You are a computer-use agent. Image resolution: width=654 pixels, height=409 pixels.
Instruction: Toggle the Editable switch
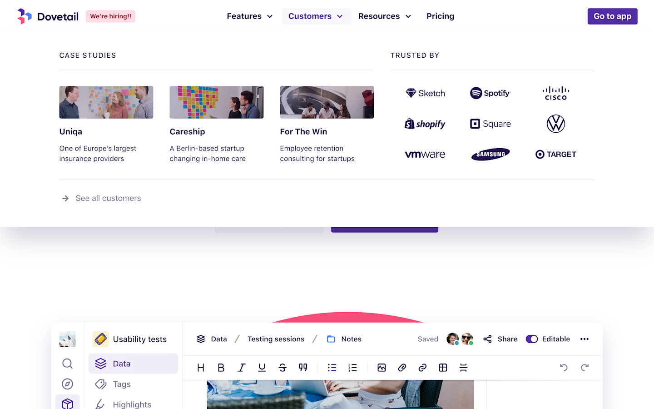(x=532, y=339)
